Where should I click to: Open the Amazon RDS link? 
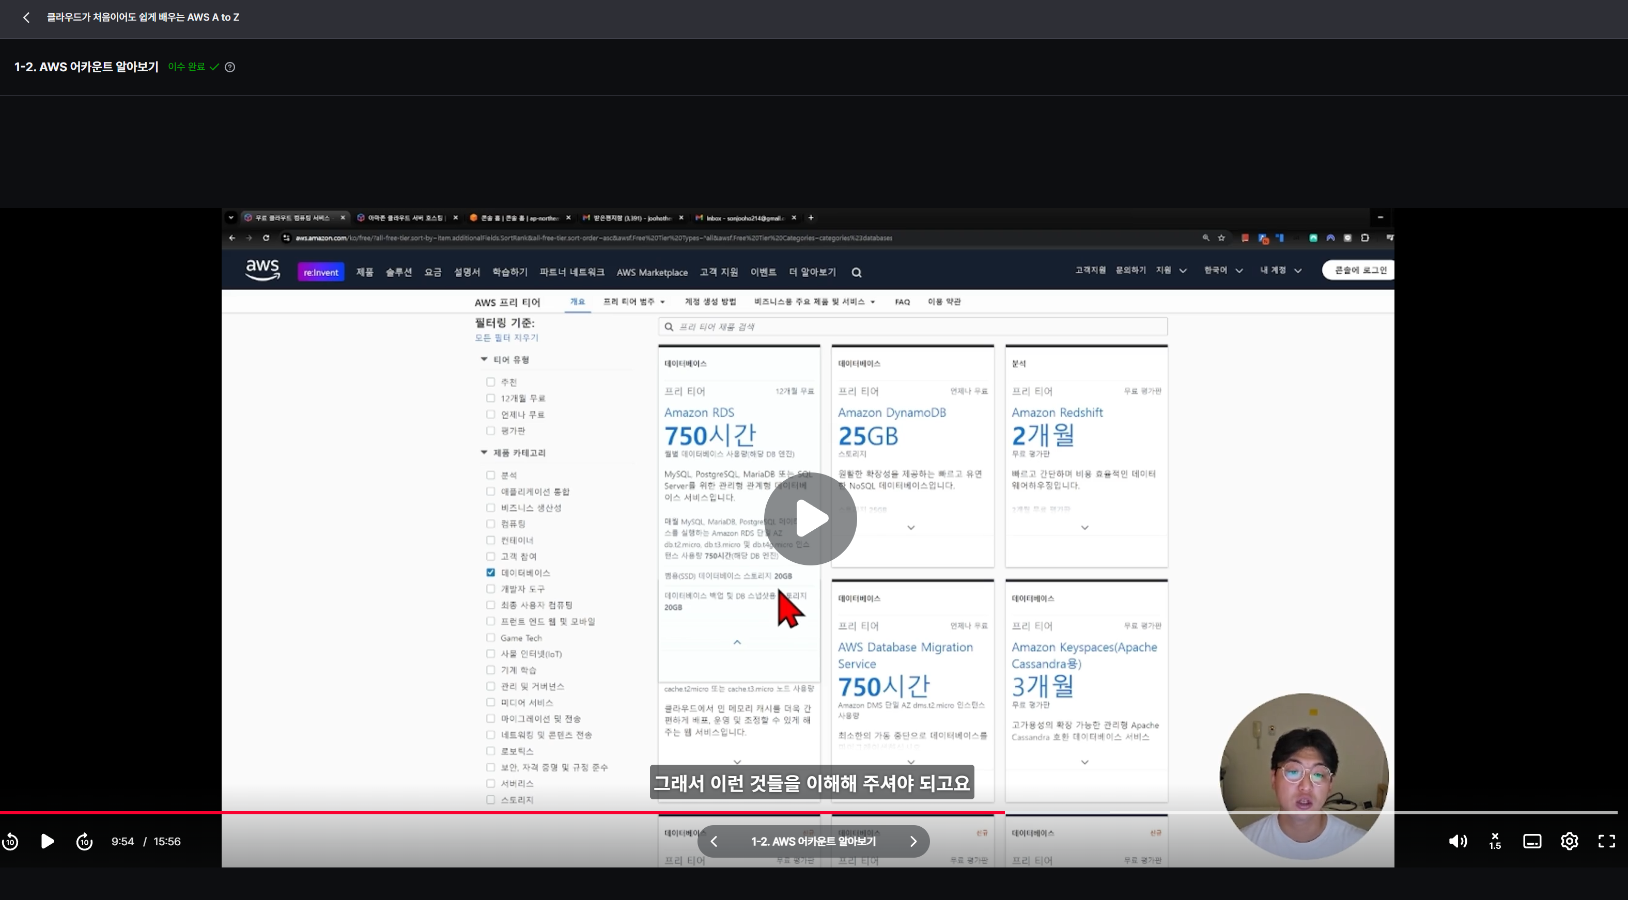tap(699, 413)
